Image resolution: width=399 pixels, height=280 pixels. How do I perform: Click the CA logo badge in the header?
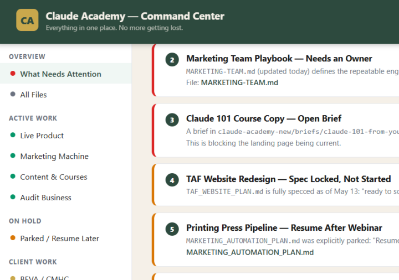[x=27, y=20]
